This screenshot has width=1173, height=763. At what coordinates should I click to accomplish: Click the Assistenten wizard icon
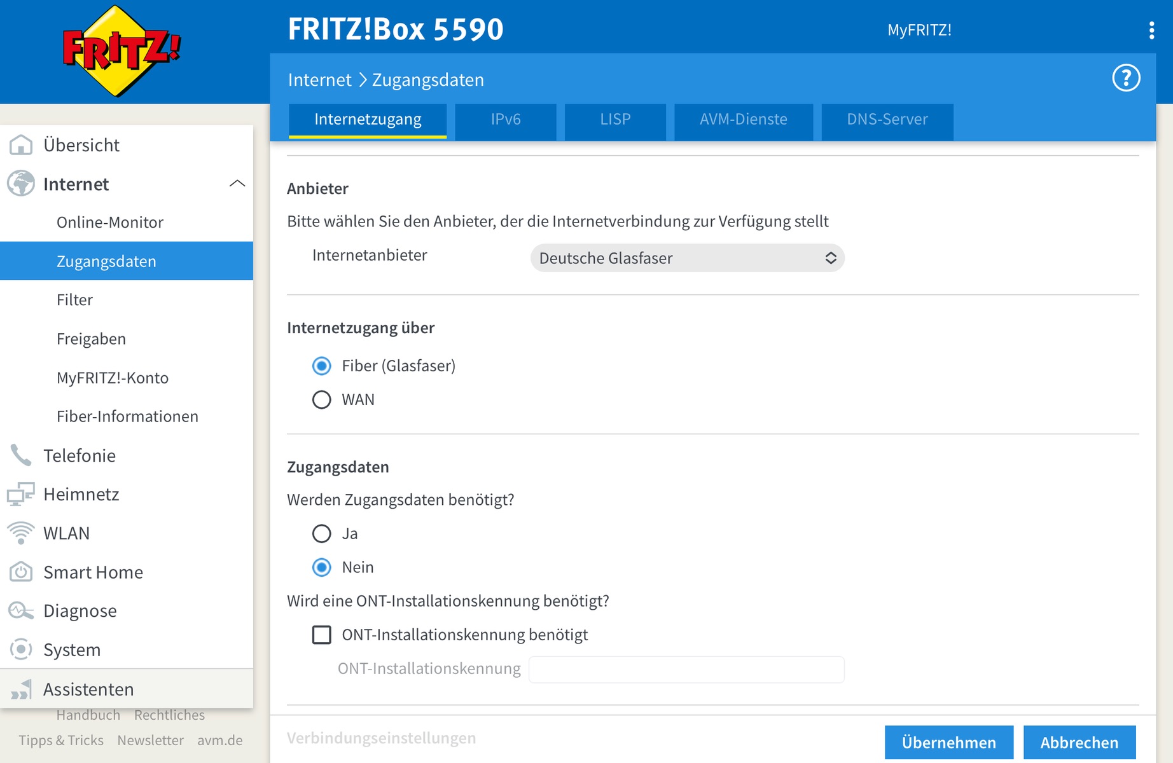point(21,689)
